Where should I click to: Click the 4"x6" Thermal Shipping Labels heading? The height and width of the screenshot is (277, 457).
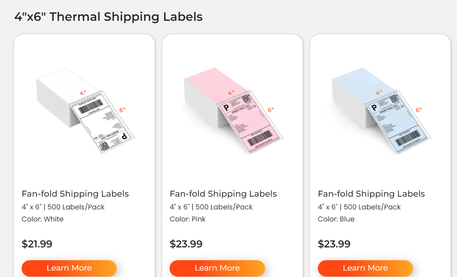[x=108, y=17]
